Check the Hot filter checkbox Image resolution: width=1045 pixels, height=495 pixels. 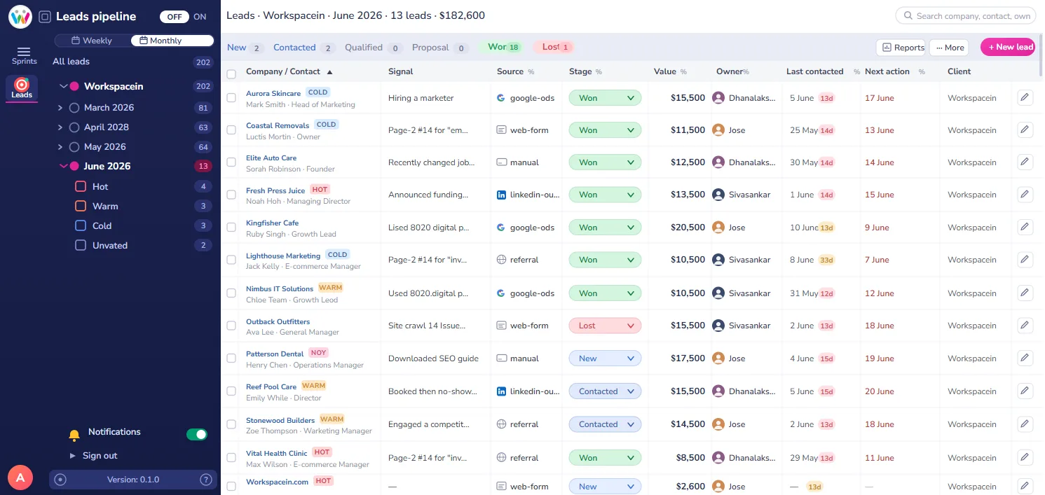pos(81,186)
